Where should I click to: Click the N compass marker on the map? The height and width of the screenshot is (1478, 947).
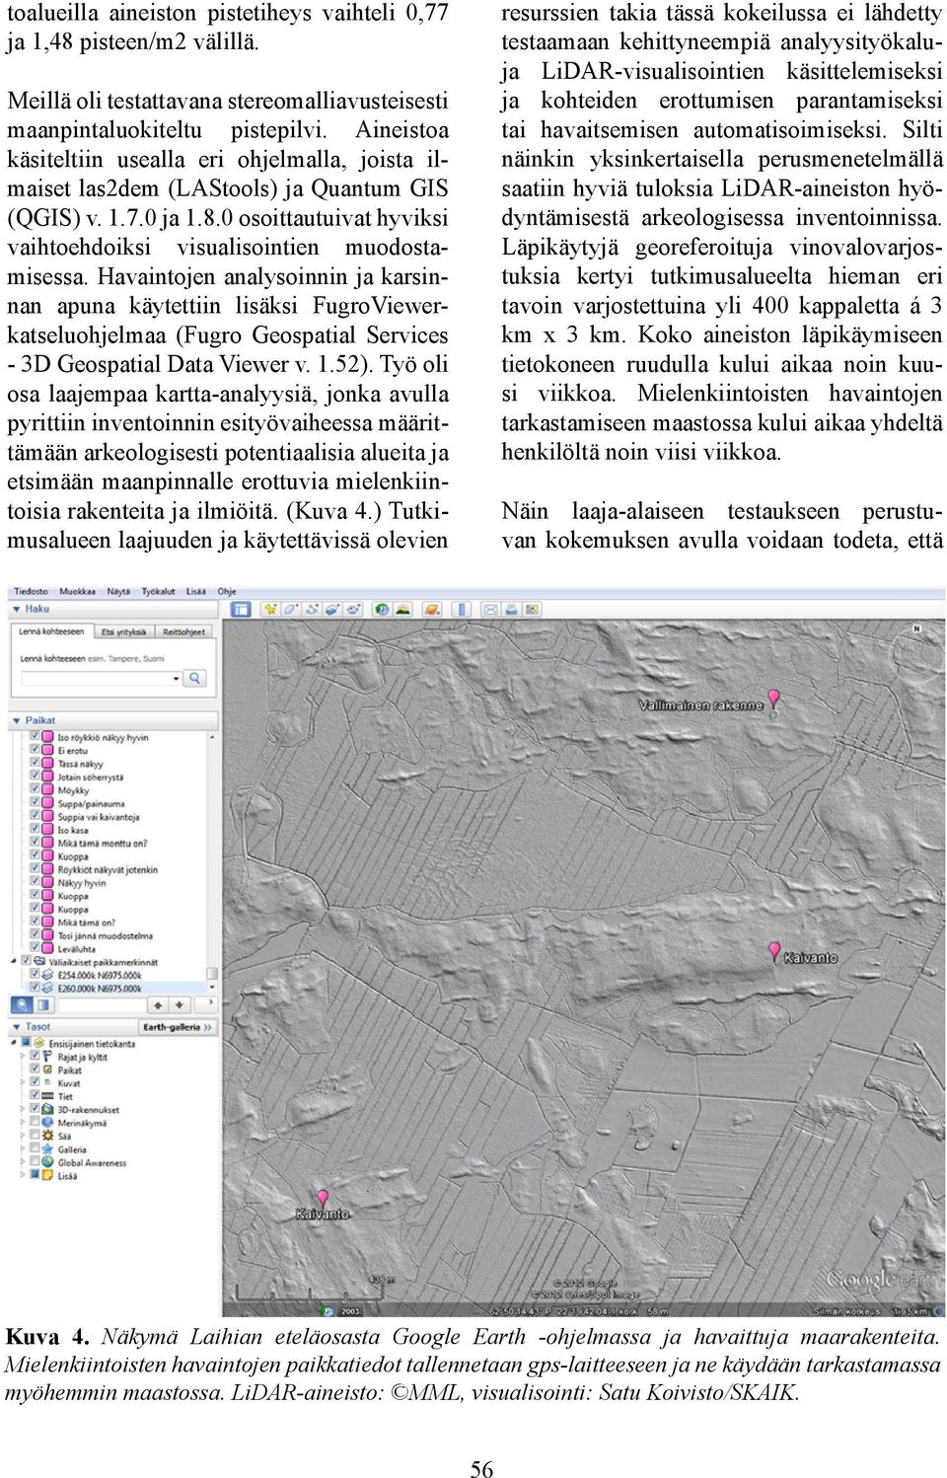(916, 628)
